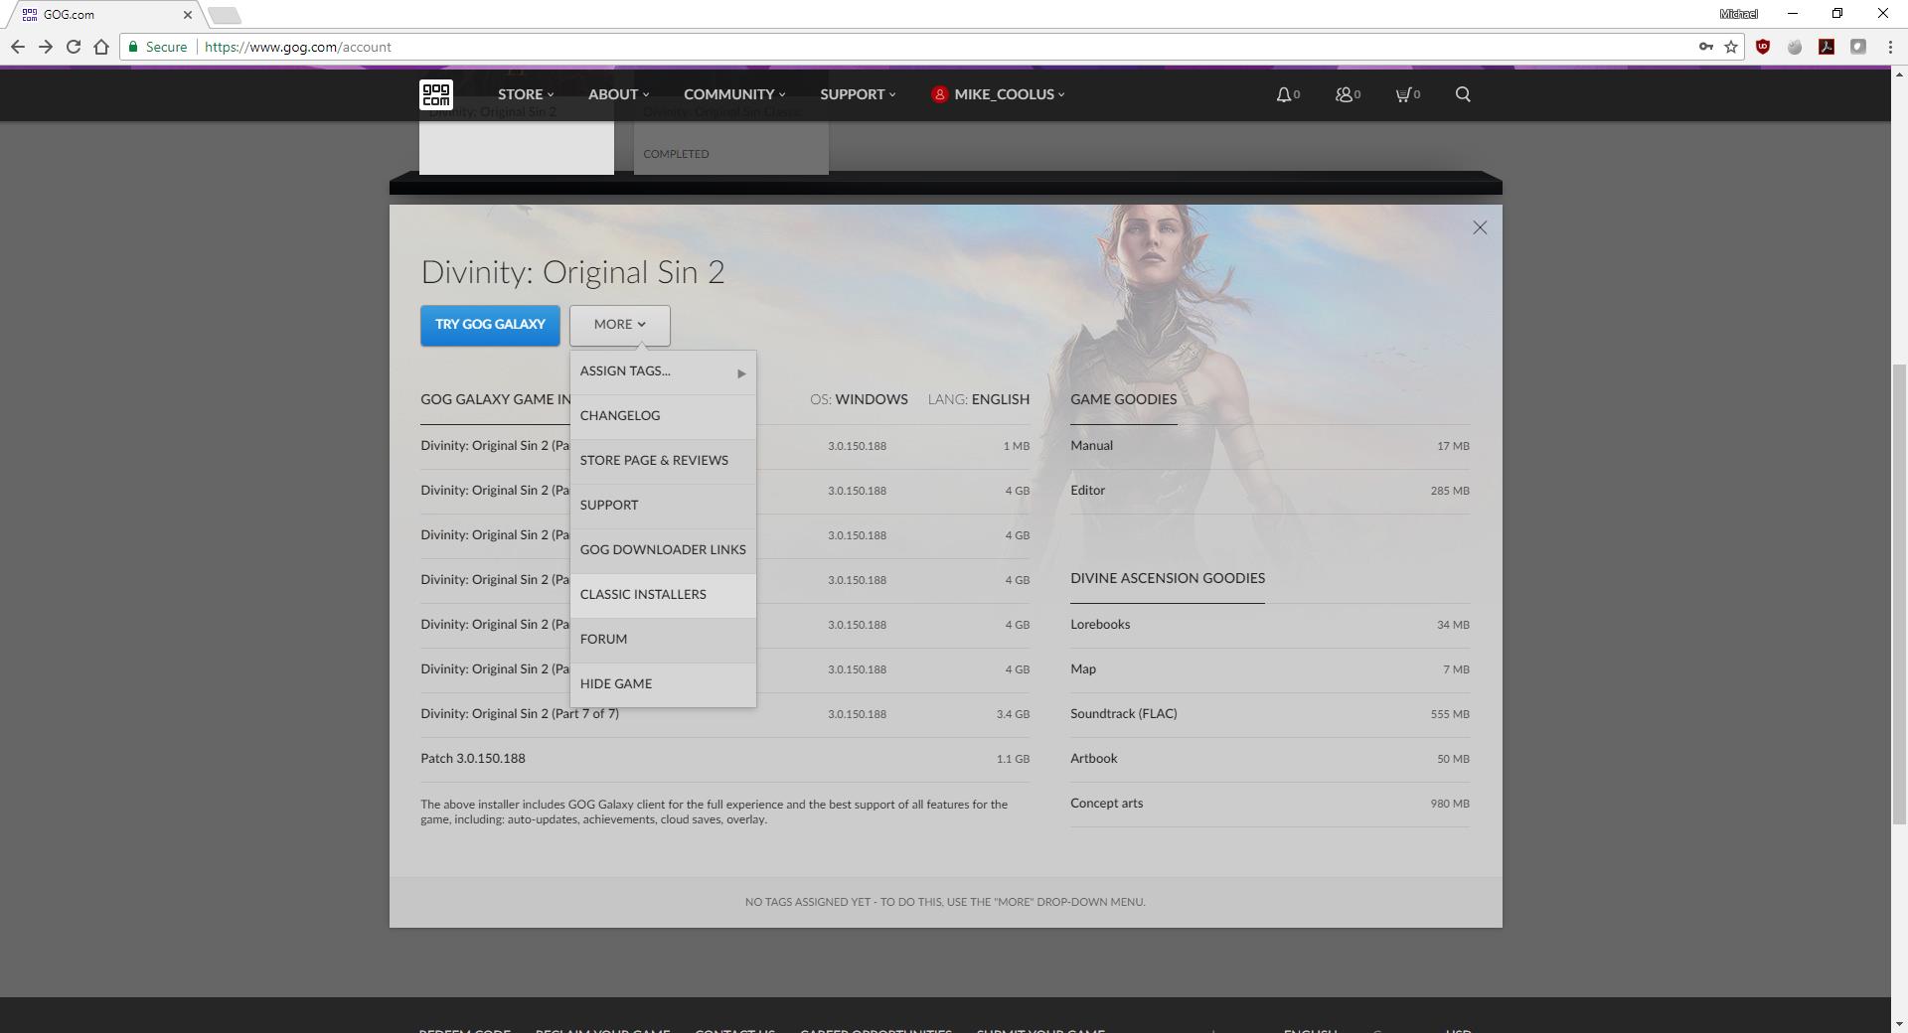Reload the page

74,47
